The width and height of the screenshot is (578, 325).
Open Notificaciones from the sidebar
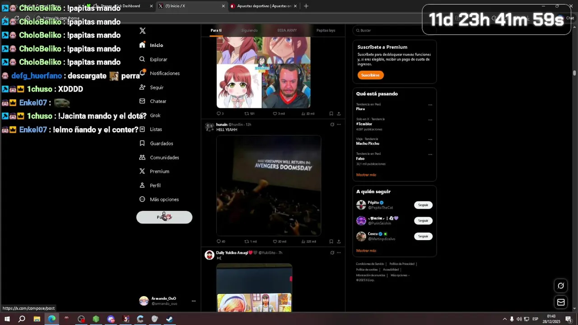coord(159,73)
